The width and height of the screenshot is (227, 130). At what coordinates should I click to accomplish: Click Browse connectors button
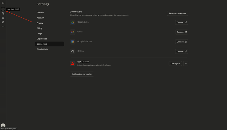coord(177,13)
